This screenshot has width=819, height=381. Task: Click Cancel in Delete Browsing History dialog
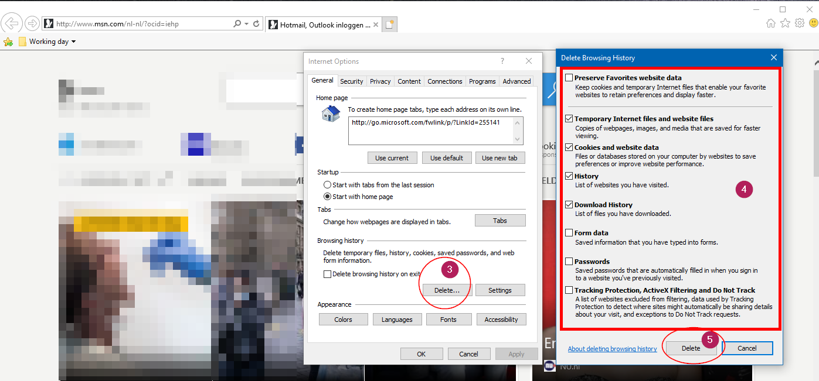[747, 348]
